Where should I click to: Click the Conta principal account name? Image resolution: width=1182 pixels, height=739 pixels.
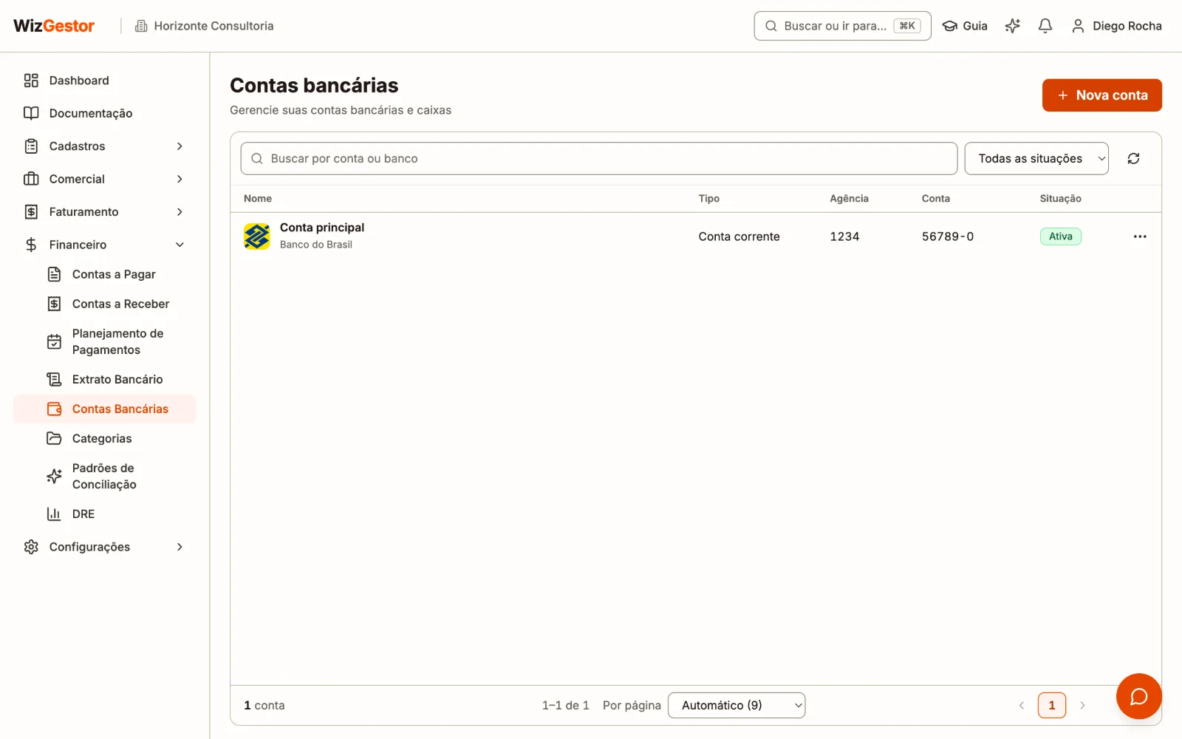pyautogui.click(x=322, y=228)
